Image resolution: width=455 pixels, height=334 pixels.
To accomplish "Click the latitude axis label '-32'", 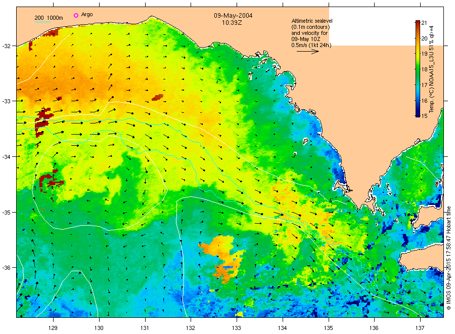I will point(6,46).
